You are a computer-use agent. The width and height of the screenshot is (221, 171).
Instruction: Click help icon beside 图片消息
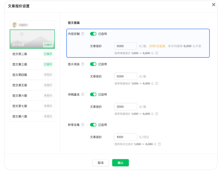click(83, 64)
